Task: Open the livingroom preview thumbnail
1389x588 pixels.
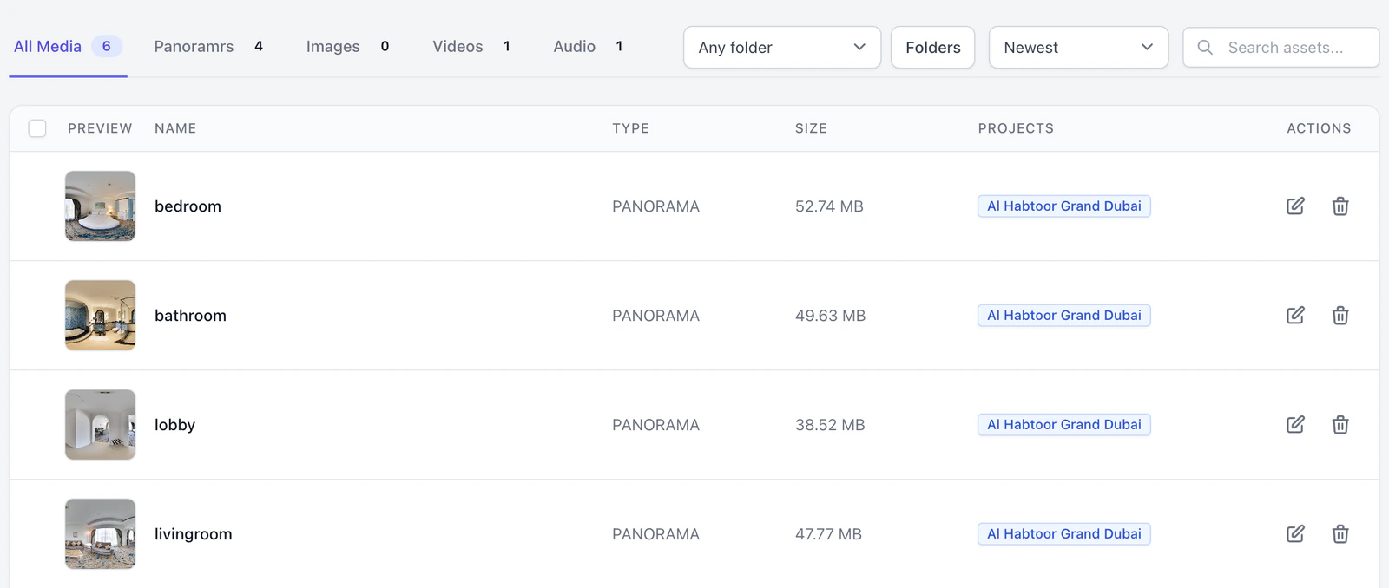Action: (x=101, y=533)
